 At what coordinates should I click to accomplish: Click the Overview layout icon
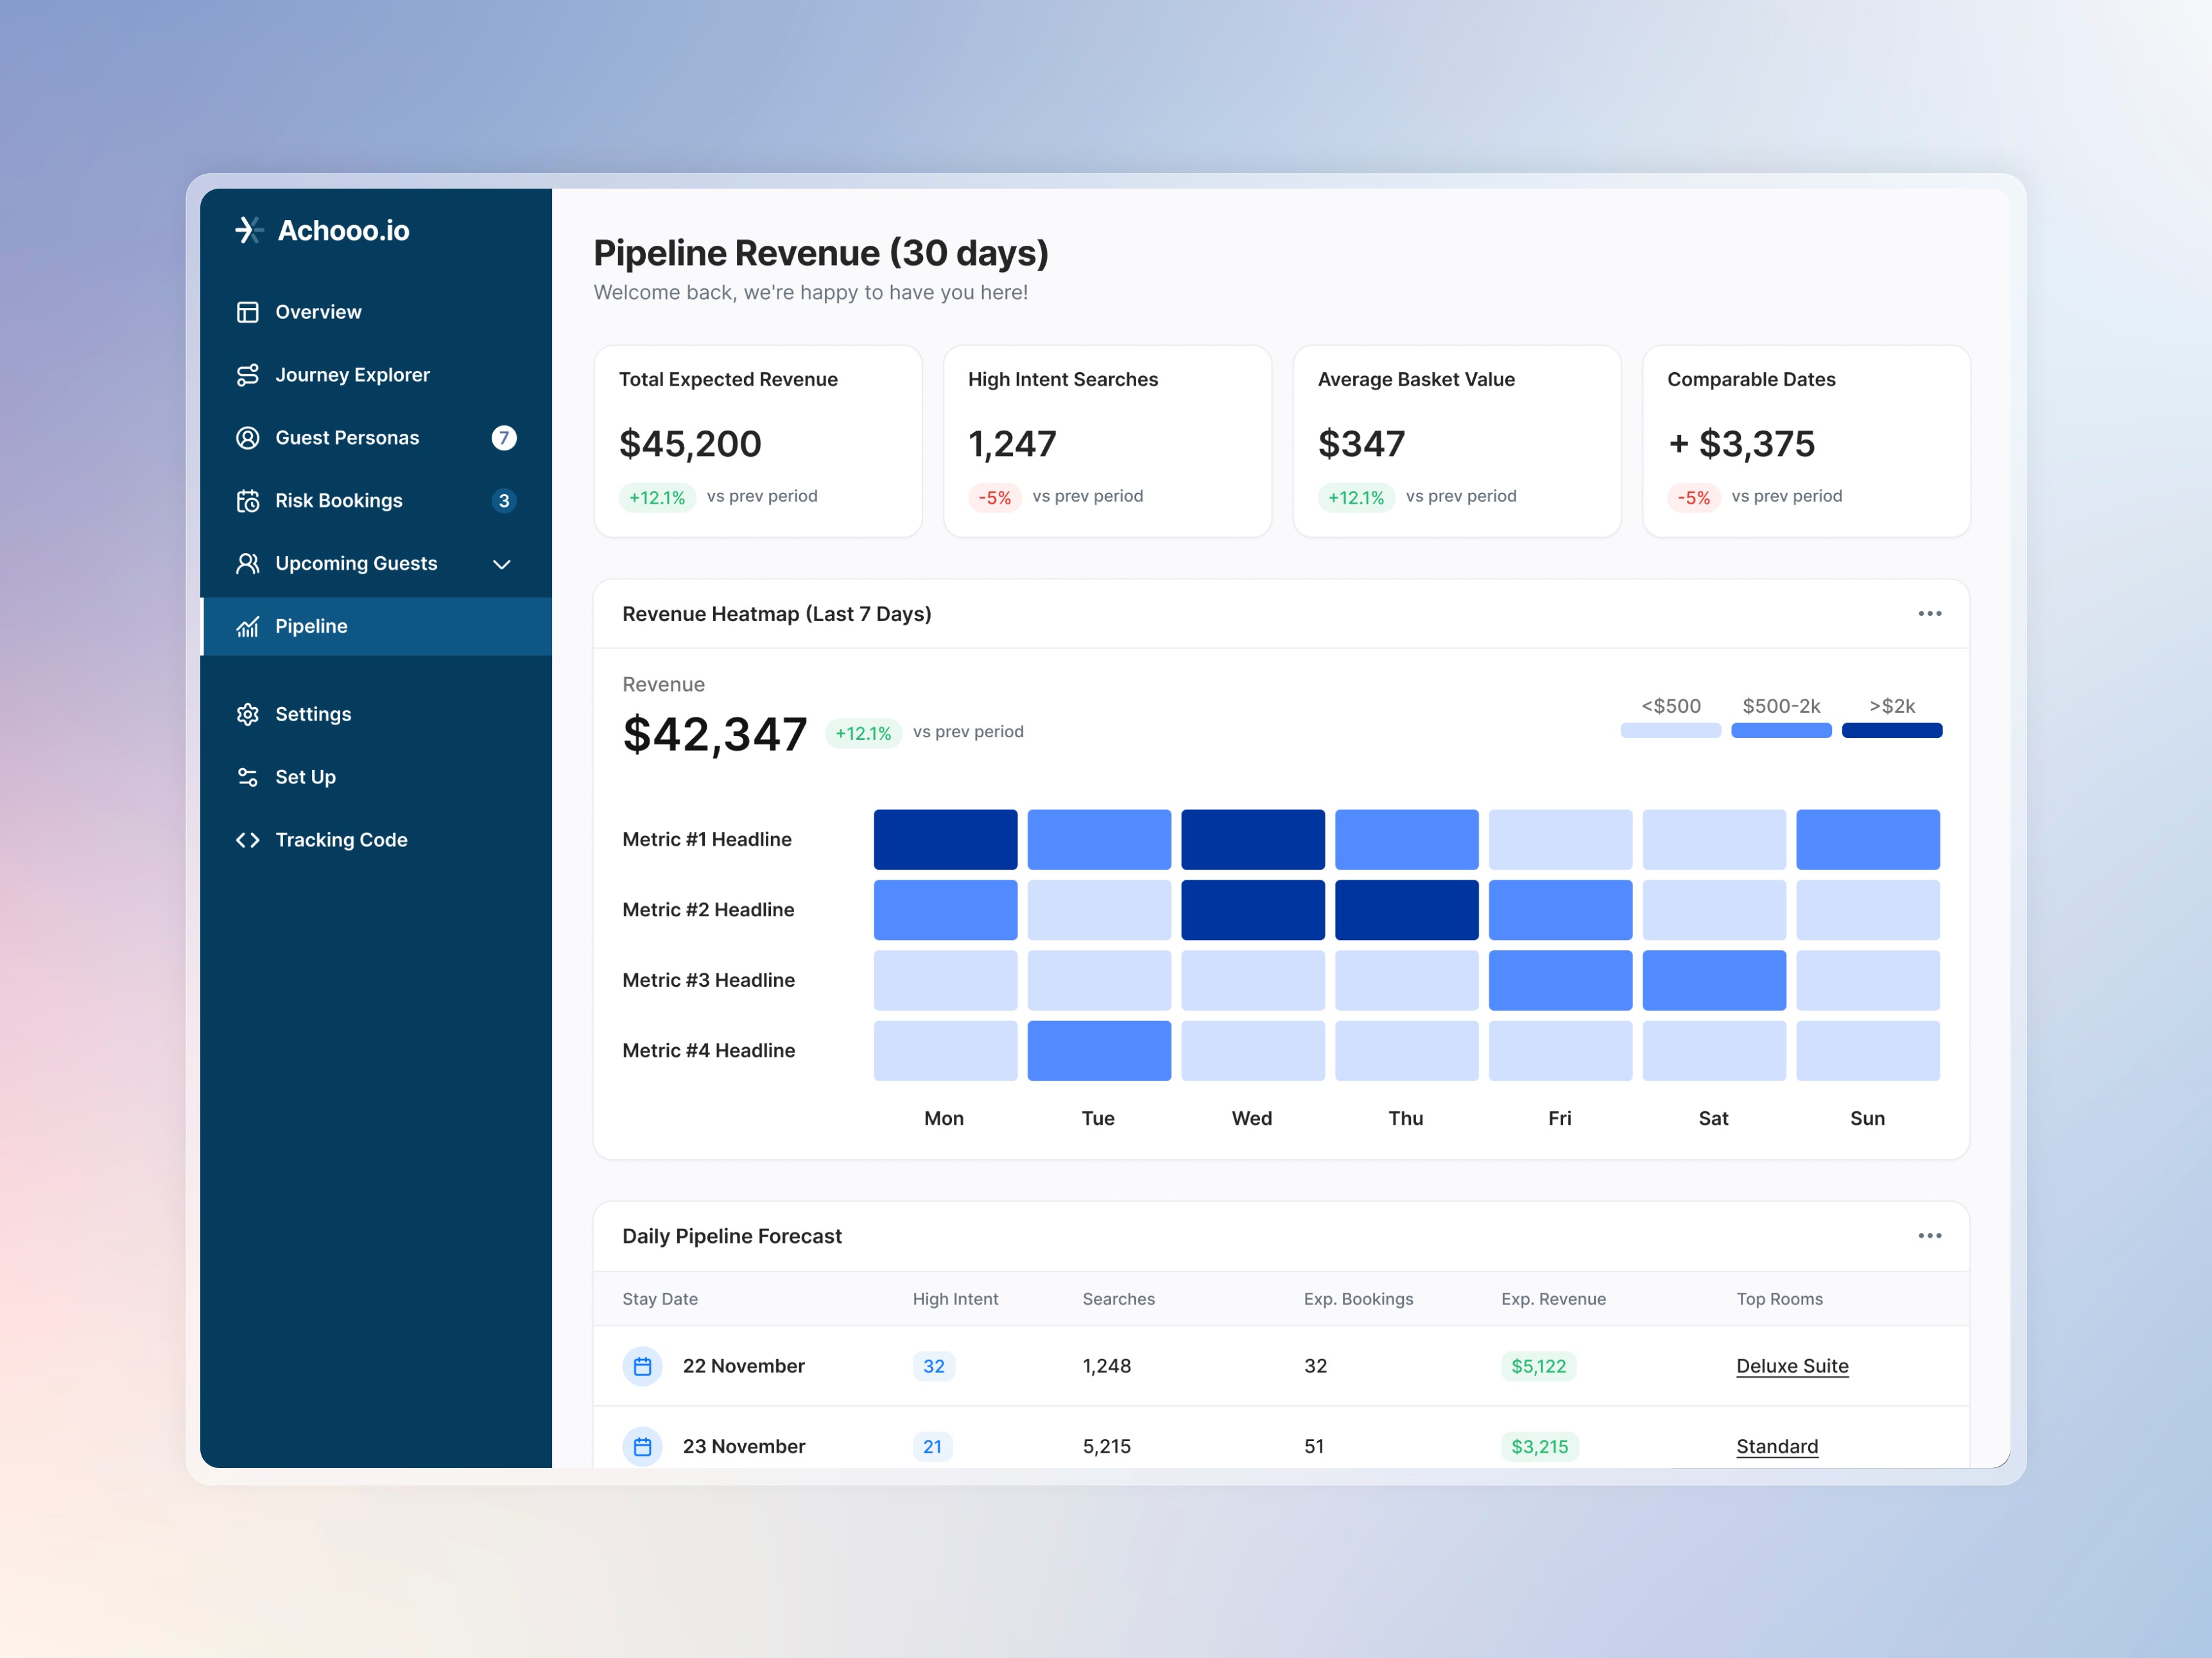(x=247, y=312)
